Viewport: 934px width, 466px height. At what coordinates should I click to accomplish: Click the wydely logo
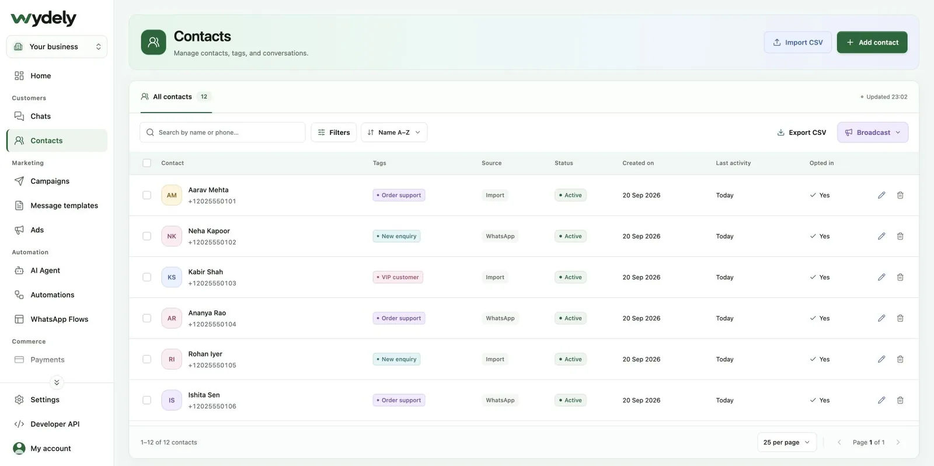point(44,18)
